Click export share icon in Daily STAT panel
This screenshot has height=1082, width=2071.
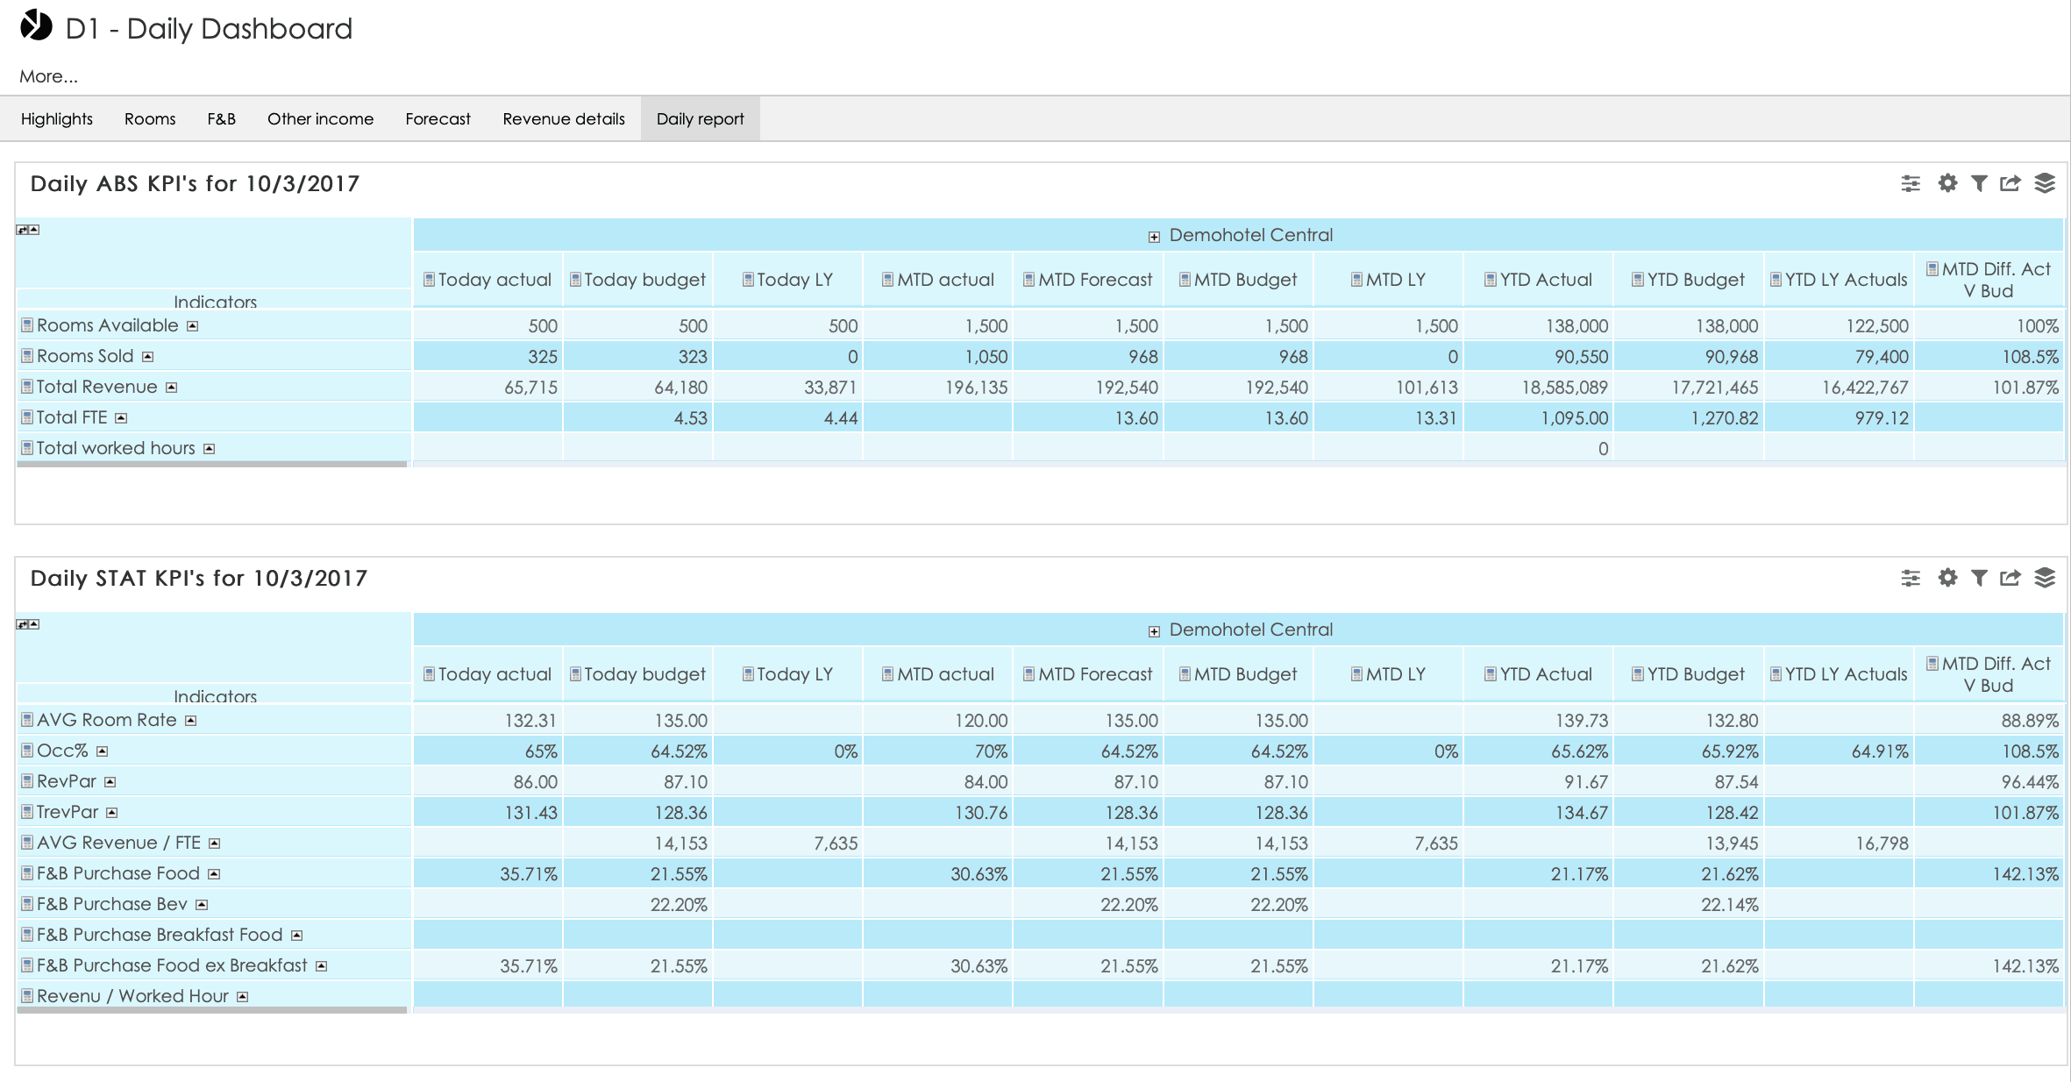(x=2011, y=578)
